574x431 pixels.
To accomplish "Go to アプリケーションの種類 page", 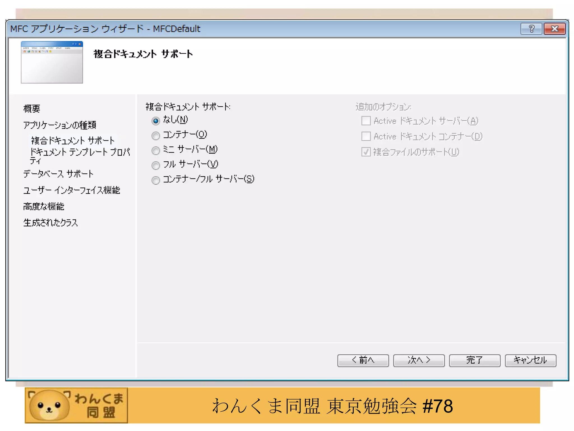I will (59, 125).
